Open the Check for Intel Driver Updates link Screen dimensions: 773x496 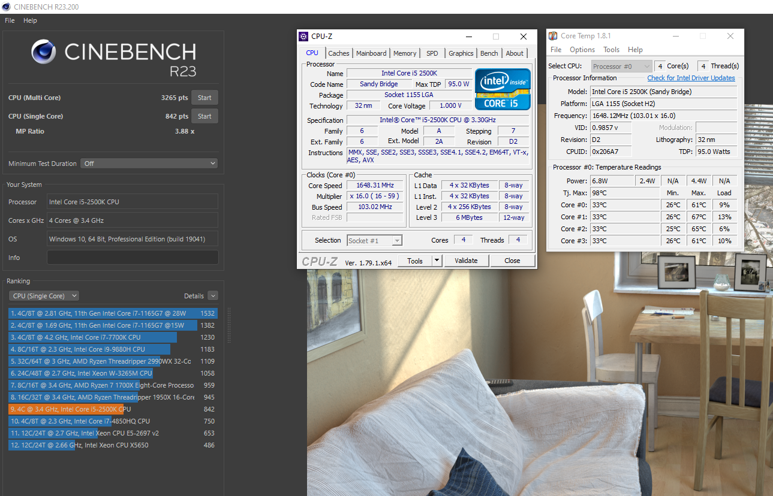691,78
